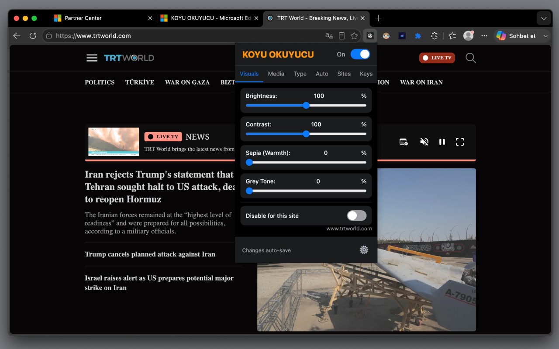Screen dimensions: 559x349
Task: Open the WAR ON IRAN section
Action: [421, 82]
